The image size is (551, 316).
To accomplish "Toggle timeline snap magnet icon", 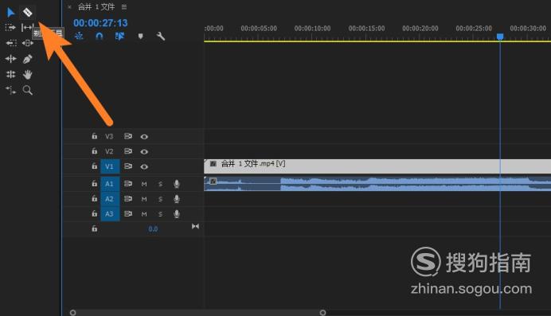I will (100, 36).
